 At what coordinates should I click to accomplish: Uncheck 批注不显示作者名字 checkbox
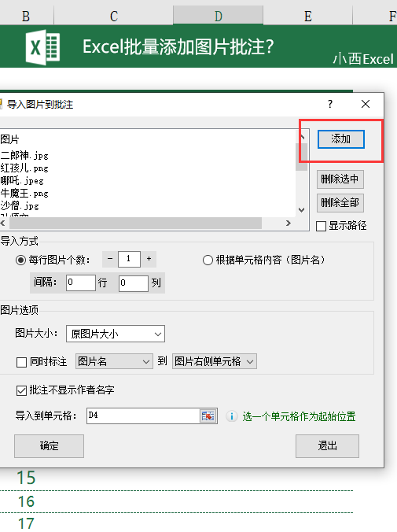tap(21, 390)
